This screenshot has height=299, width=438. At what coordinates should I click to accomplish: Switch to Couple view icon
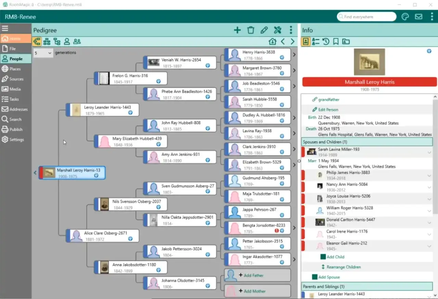(x=77, y=41)
